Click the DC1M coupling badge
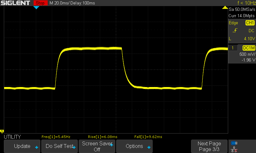Screen dimensions: 256x153 tap(249, 48)
